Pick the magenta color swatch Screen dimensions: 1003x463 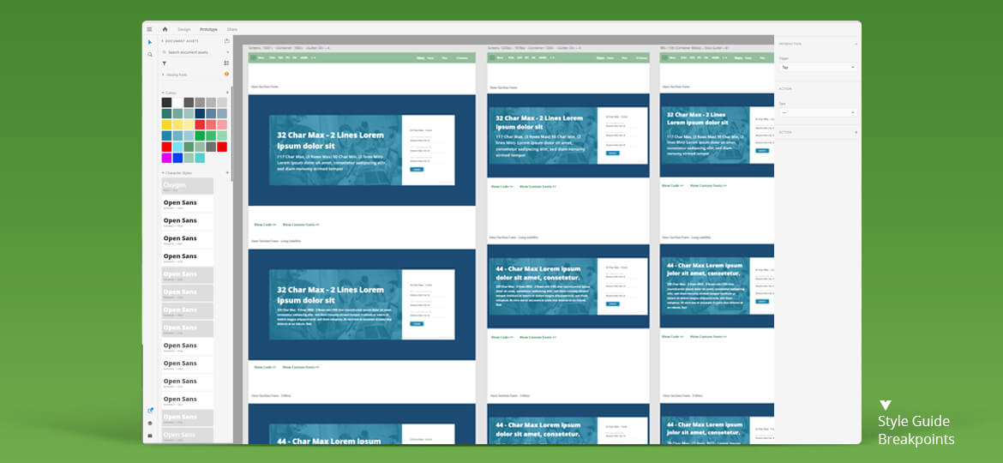[167, 158]
